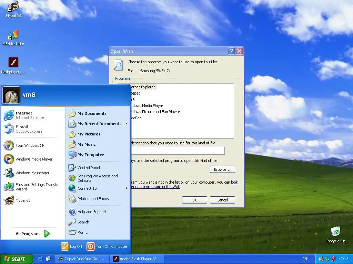Screen dimensions: 353x264
Task: Open My Documents folder
Action: point(98,113)
